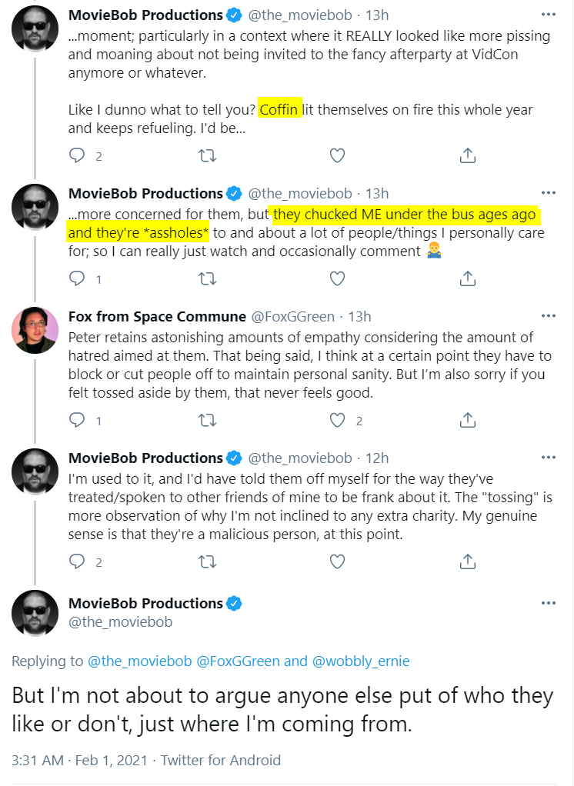Like Fox from Space Commune's tweet
This screenshot has height=786, width=574.
[337, 420]
